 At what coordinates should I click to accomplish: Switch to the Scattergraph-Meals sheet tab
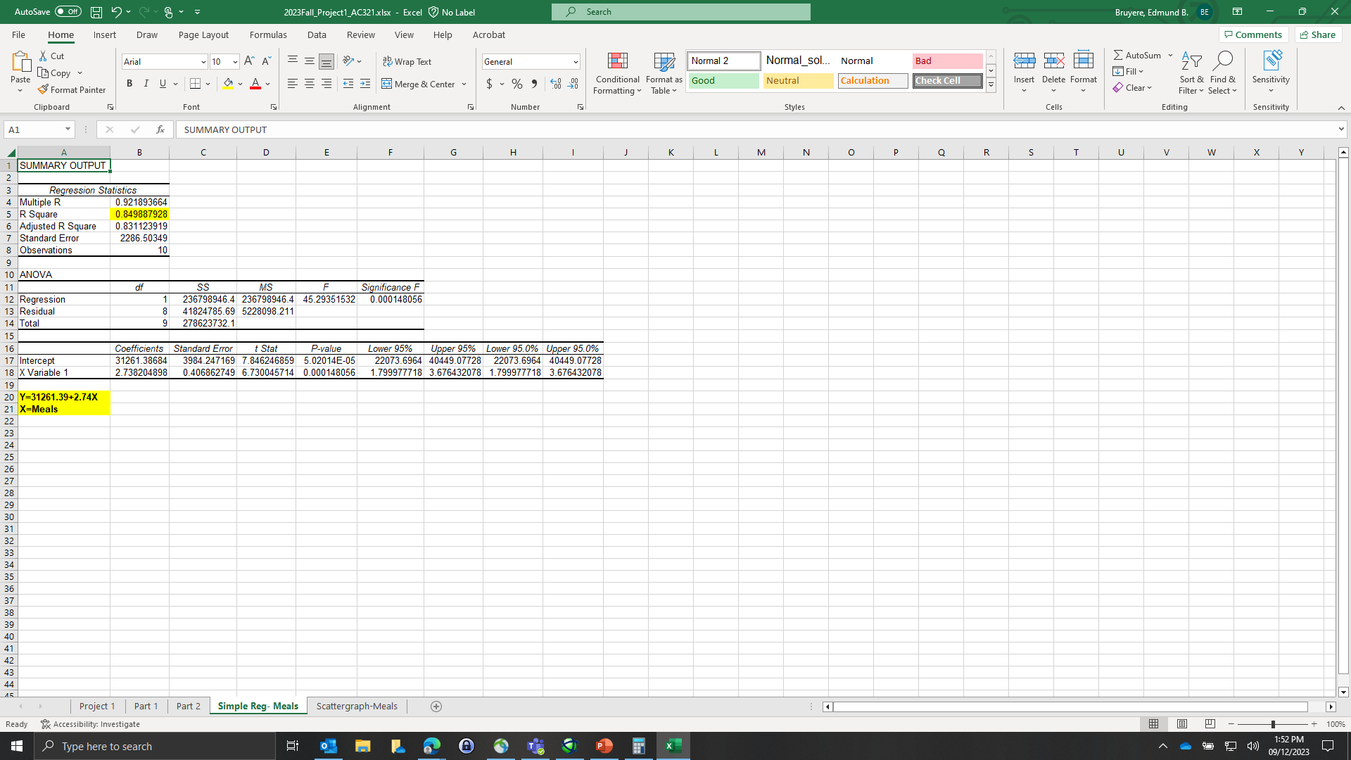point(357,706)
